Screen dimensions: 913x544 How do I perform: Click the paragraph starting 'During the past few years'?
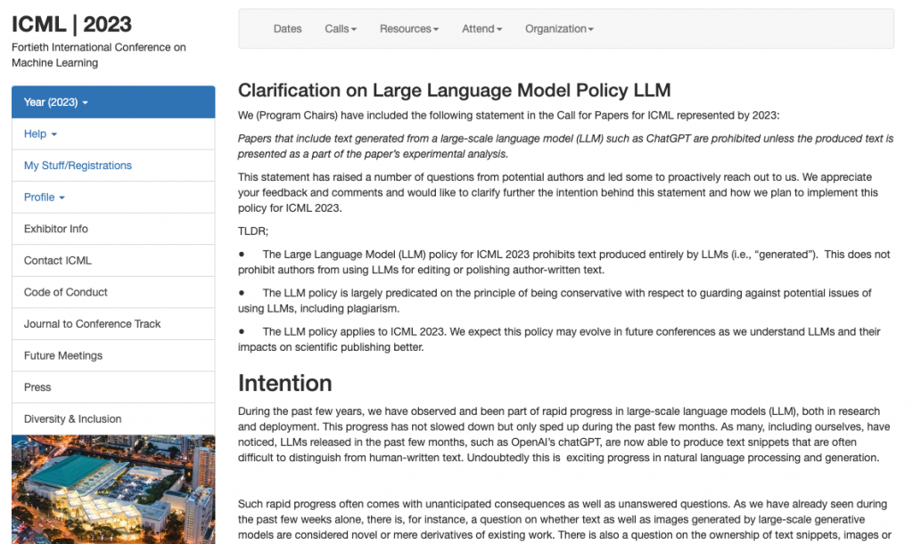(563, 434)
